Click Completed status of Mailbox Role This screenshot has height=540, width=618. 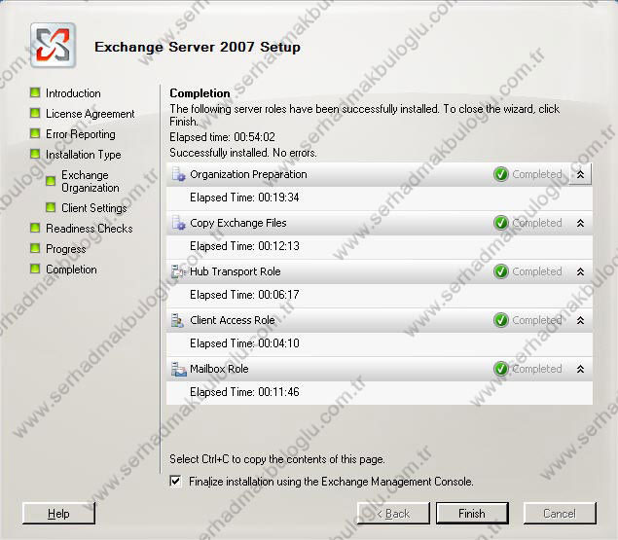pyautogui.click(x=537, y=369)
